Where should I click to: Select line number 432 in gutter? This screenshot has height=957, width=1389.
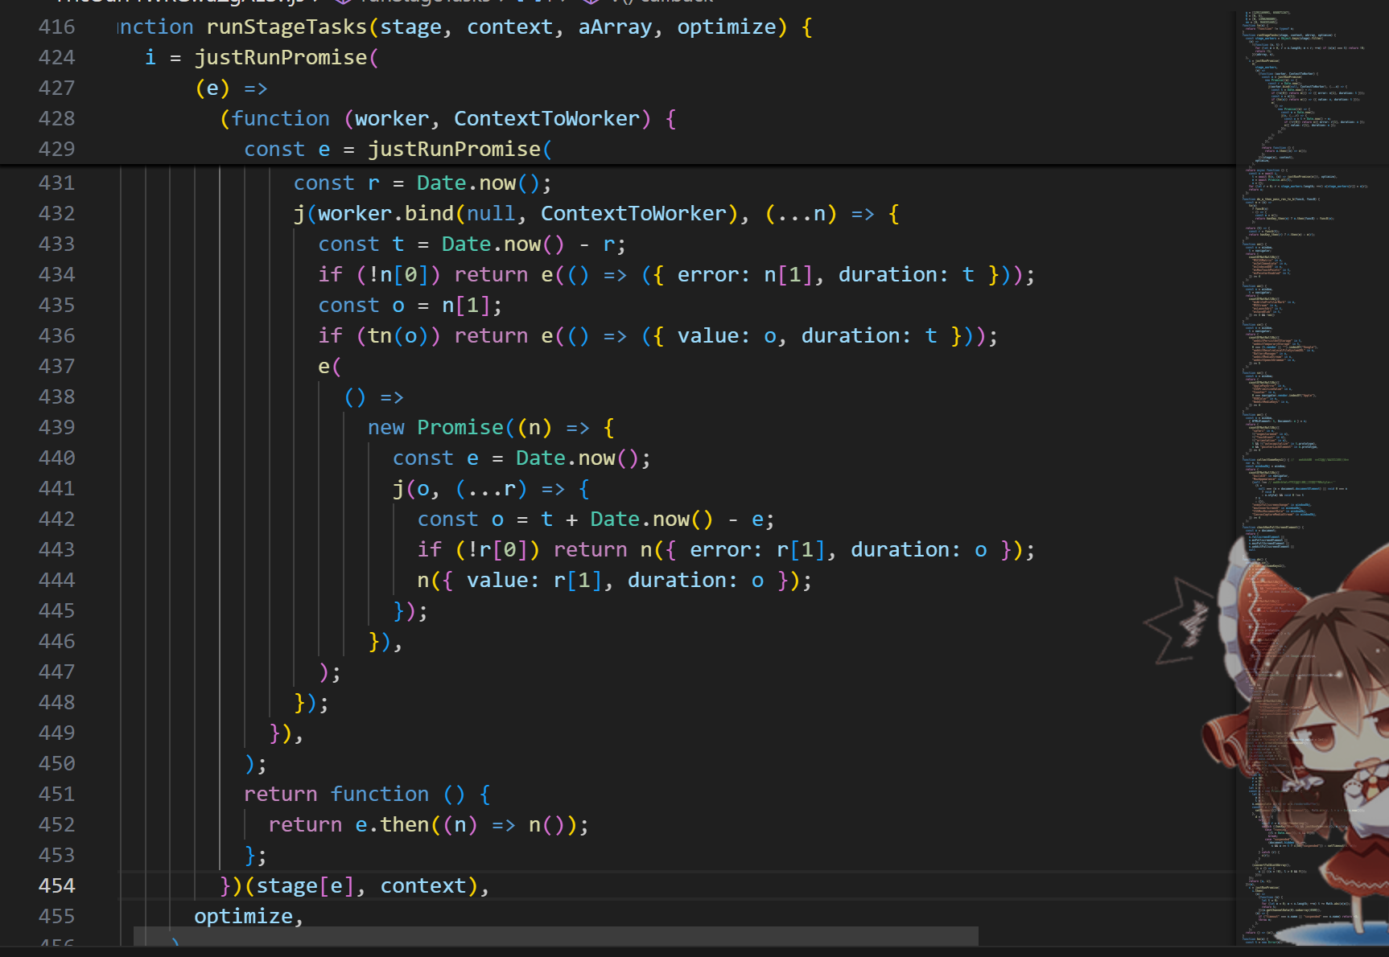pyautogui.click(x=56, y=214)
